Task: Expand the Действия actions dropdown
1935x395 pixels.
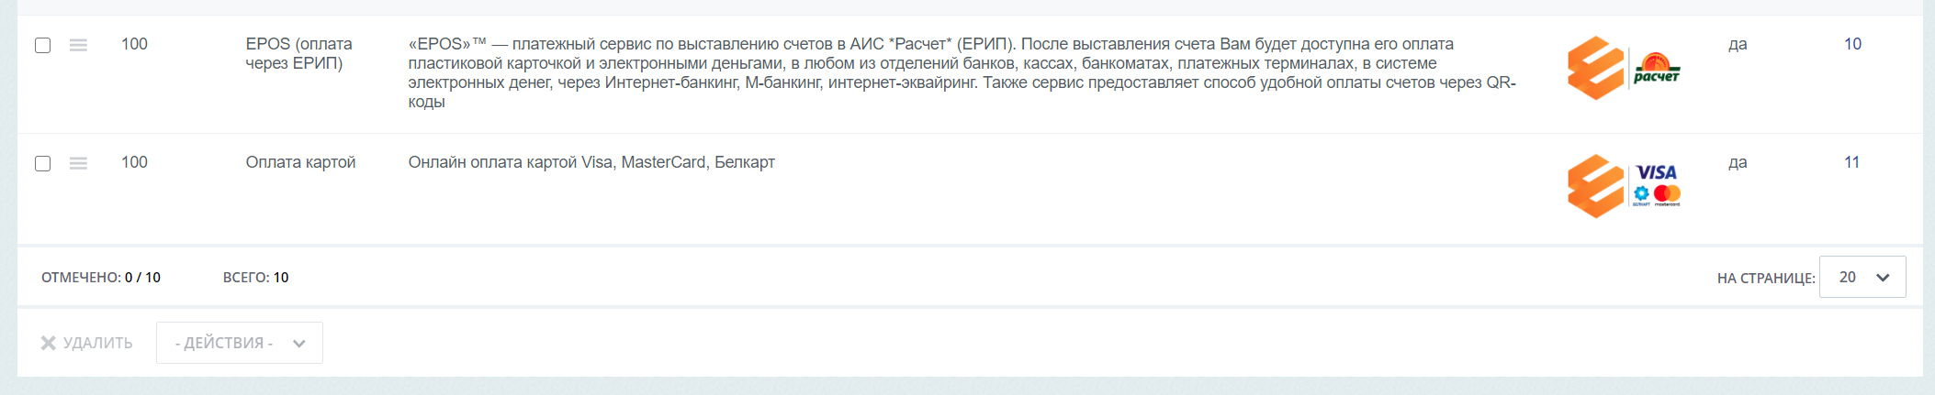Action: (x=240, y=343)
